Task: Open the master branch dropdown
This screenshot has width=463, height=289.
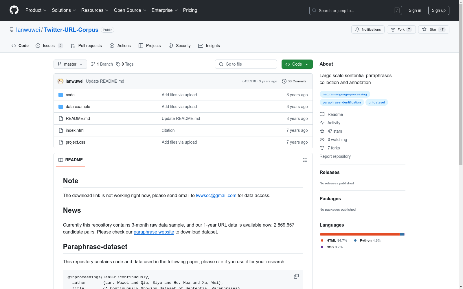Action: (70, 64)
